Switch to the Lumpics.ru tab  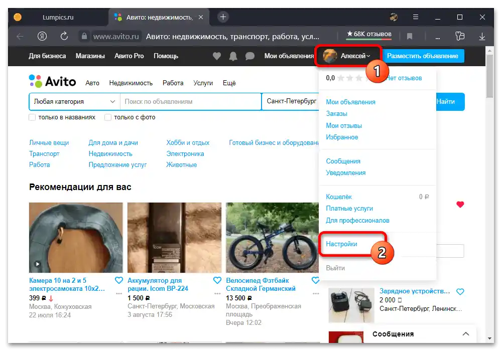[x=58, y=17]
